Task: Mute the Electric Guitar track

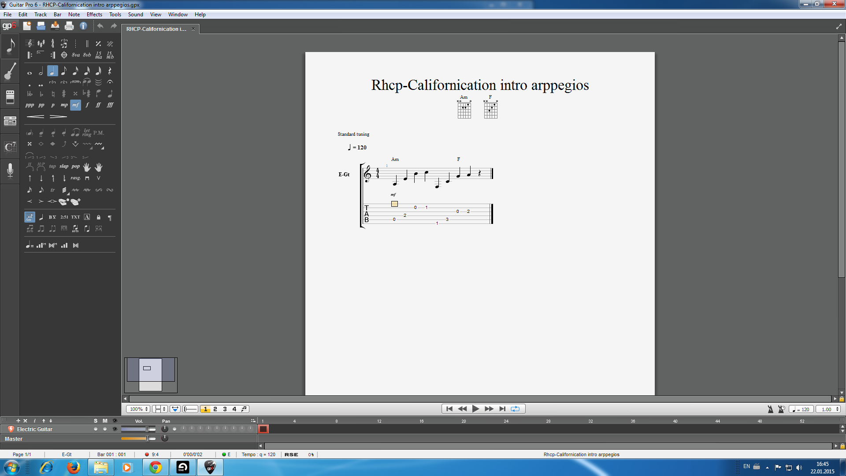Action: click(x=105, y=429)
